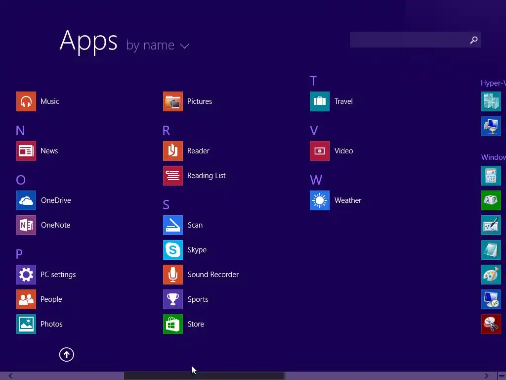Screen dimensions: 506x380
Task: Open the Calculator icon in Windows group
Action: click(491, 176)
